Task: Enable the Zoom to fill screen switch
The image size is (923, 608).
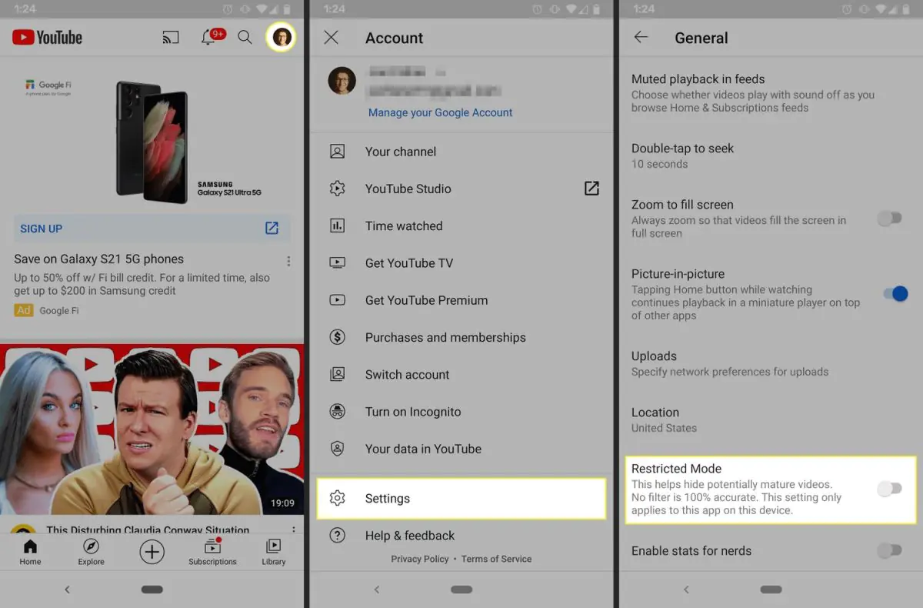Action: [x=890, y=219]
